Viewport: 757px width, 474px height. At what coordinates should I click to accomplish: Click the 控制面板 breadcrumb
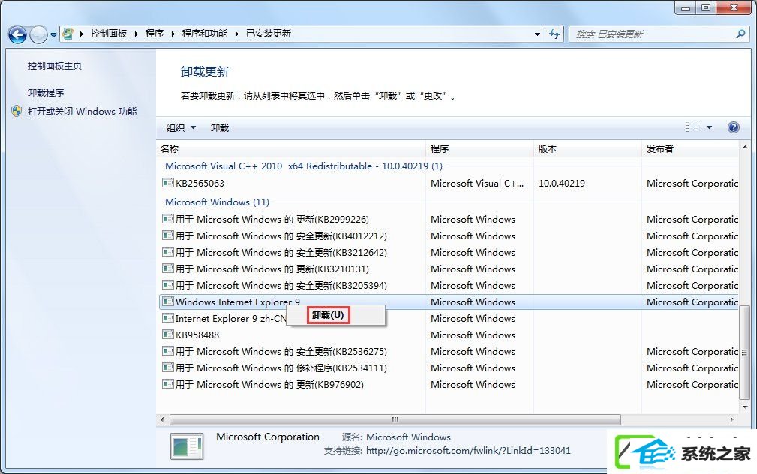(109, 34)
